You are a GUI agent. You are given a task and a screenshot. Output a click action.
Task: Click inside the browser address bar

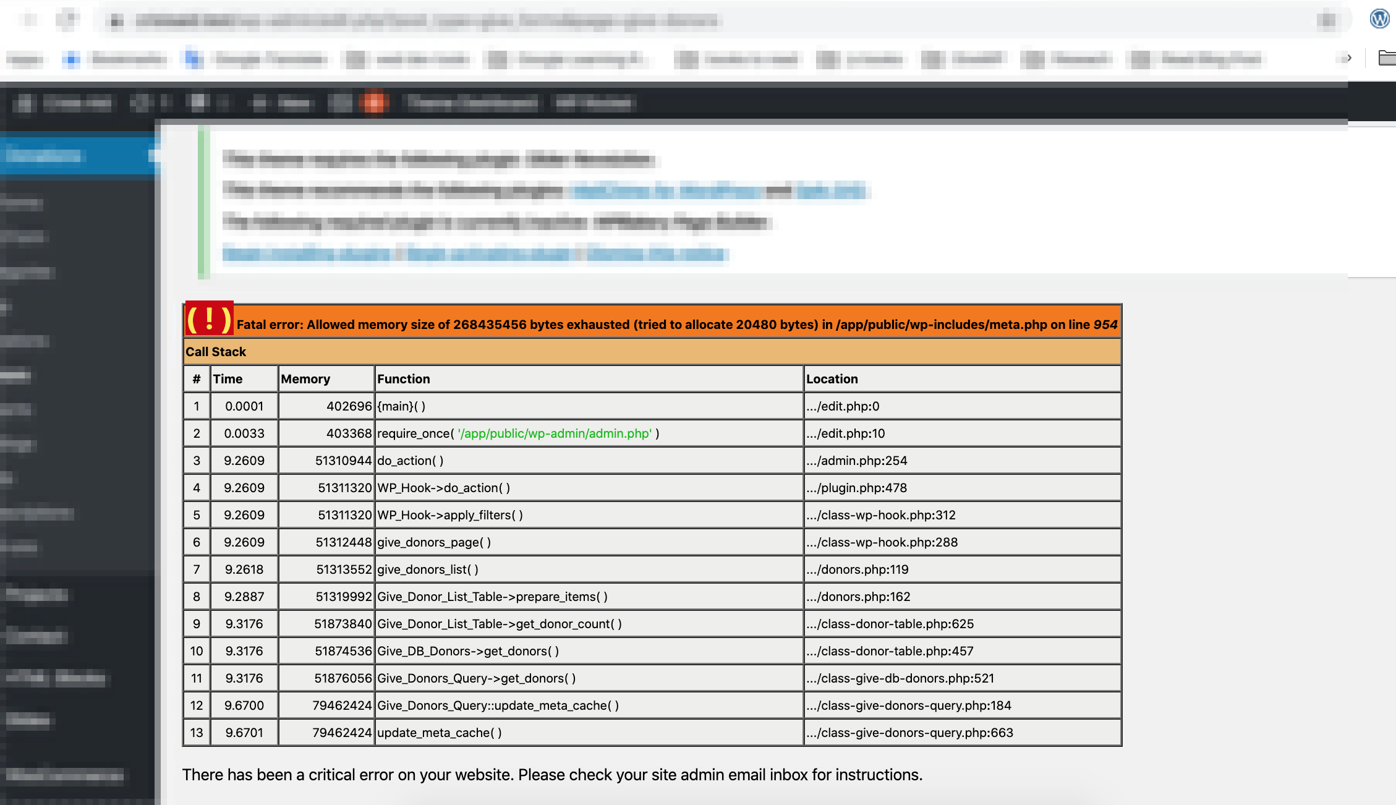coord(433,19)
